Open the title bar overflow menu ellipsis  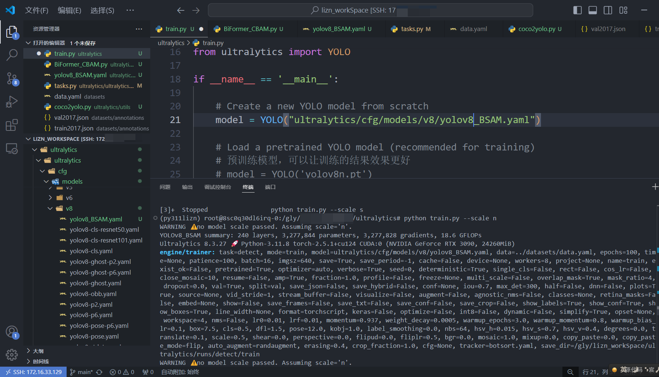pos(130,10)
